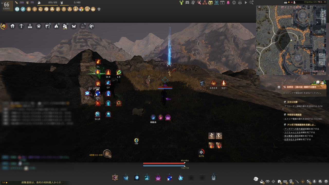The width and height of the screenshot is (329, 185).
Task: Click the red HP bar
Action: (x=164, y=163)
